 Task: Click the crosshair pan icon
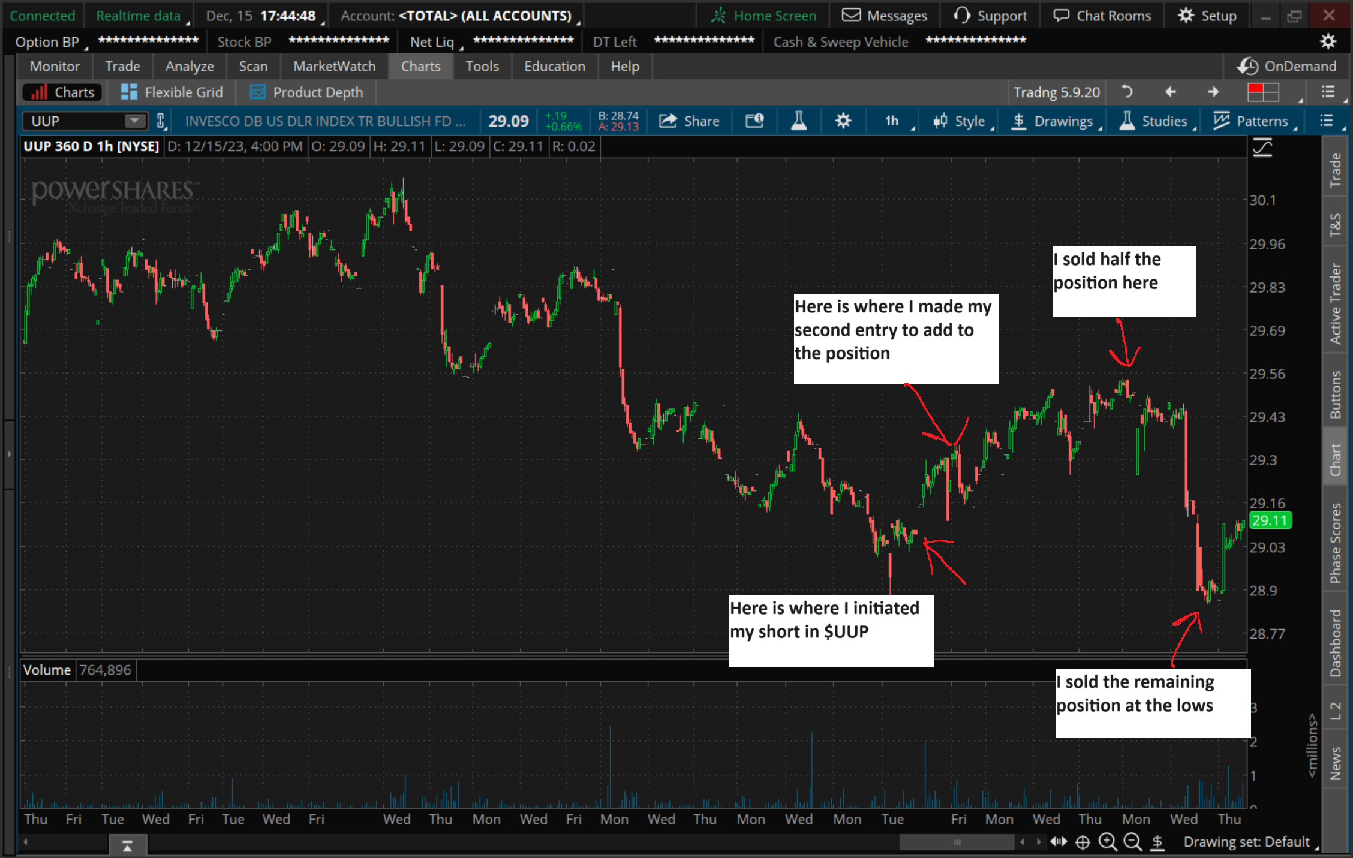tap(1083, 842)
